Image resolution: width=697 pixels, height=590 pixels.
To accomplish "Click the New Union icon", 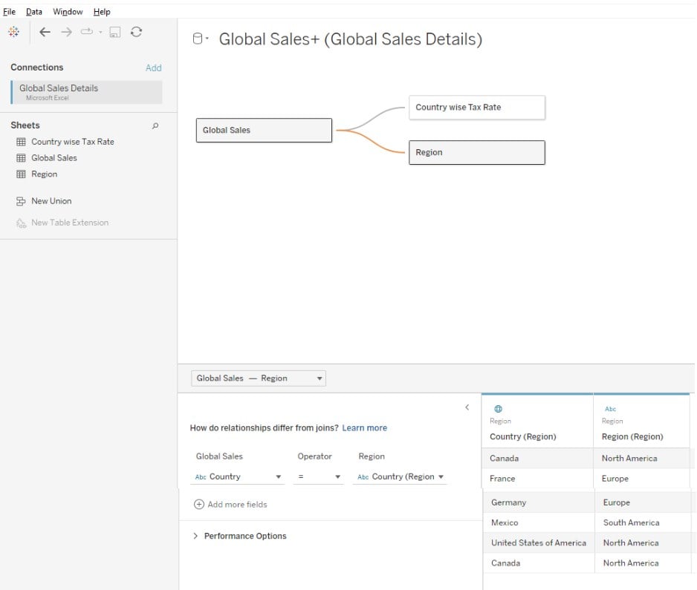I will tap(21, 201).
